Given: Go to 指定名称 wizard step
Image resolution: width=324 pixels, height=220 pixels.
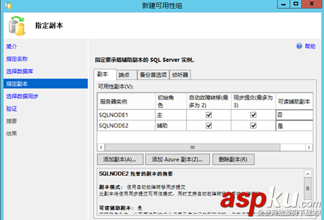Looking at the screenshot, I should [x=17, y=59].
